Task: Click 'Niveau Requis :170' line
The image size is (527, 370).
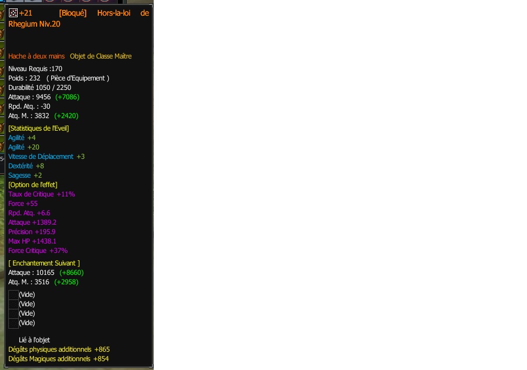Action: (36, 69)
